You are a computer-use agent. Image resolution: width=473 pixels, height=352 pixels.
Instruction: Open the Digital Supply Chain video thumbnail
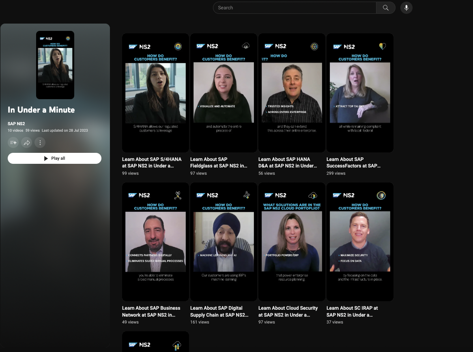tap(224, 242)
